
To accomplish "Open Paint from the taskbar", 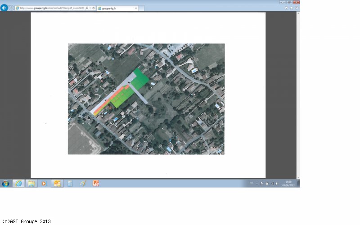I will [83, 183].
